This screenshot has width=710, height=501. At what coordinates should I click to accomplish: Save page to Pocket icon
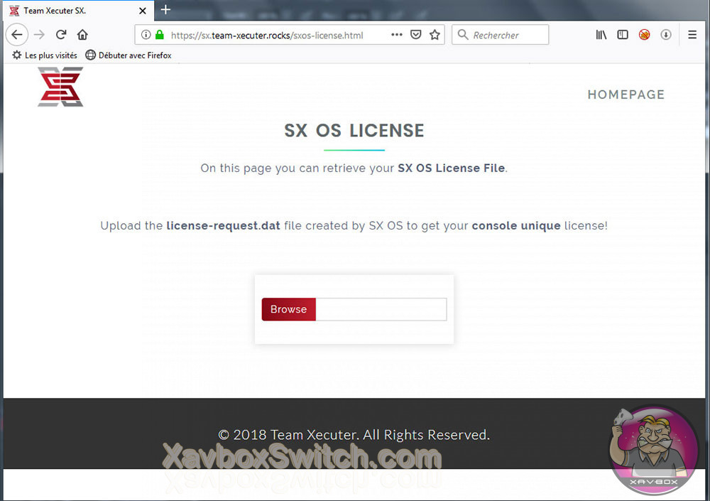tap(415, 34)
